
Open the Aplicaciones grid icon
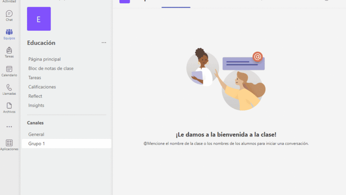click(9, 145)
